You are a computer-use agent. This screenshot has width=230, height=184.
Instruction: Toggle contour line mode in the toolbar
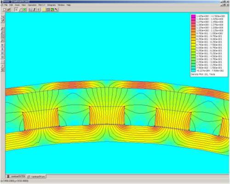(20, 10)
